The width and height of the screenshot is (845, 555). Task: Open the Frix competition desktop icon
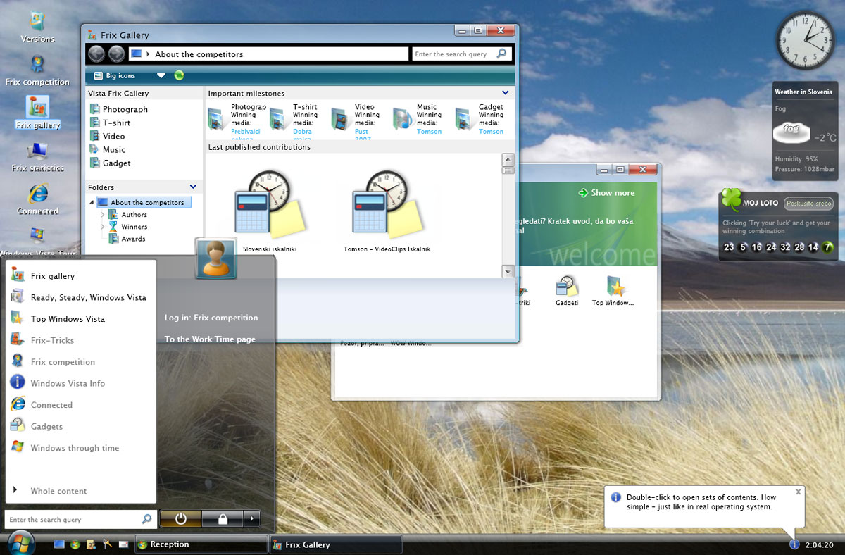pos(37,70)
